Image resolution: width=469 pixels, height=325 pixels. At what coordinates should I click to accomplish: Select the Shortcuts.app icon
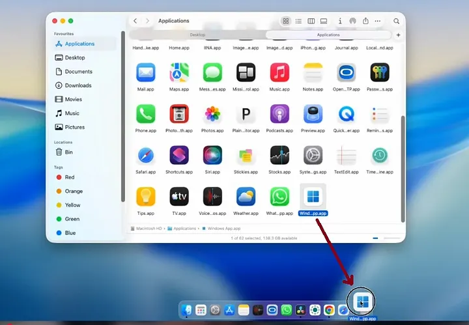tap(179, 155)
